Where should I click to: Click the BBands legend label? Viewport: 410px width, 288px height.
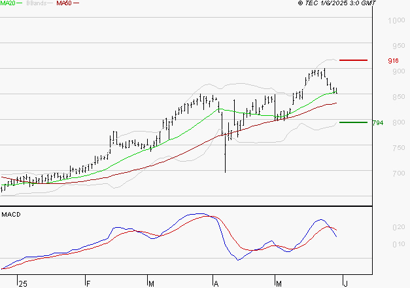37,3
